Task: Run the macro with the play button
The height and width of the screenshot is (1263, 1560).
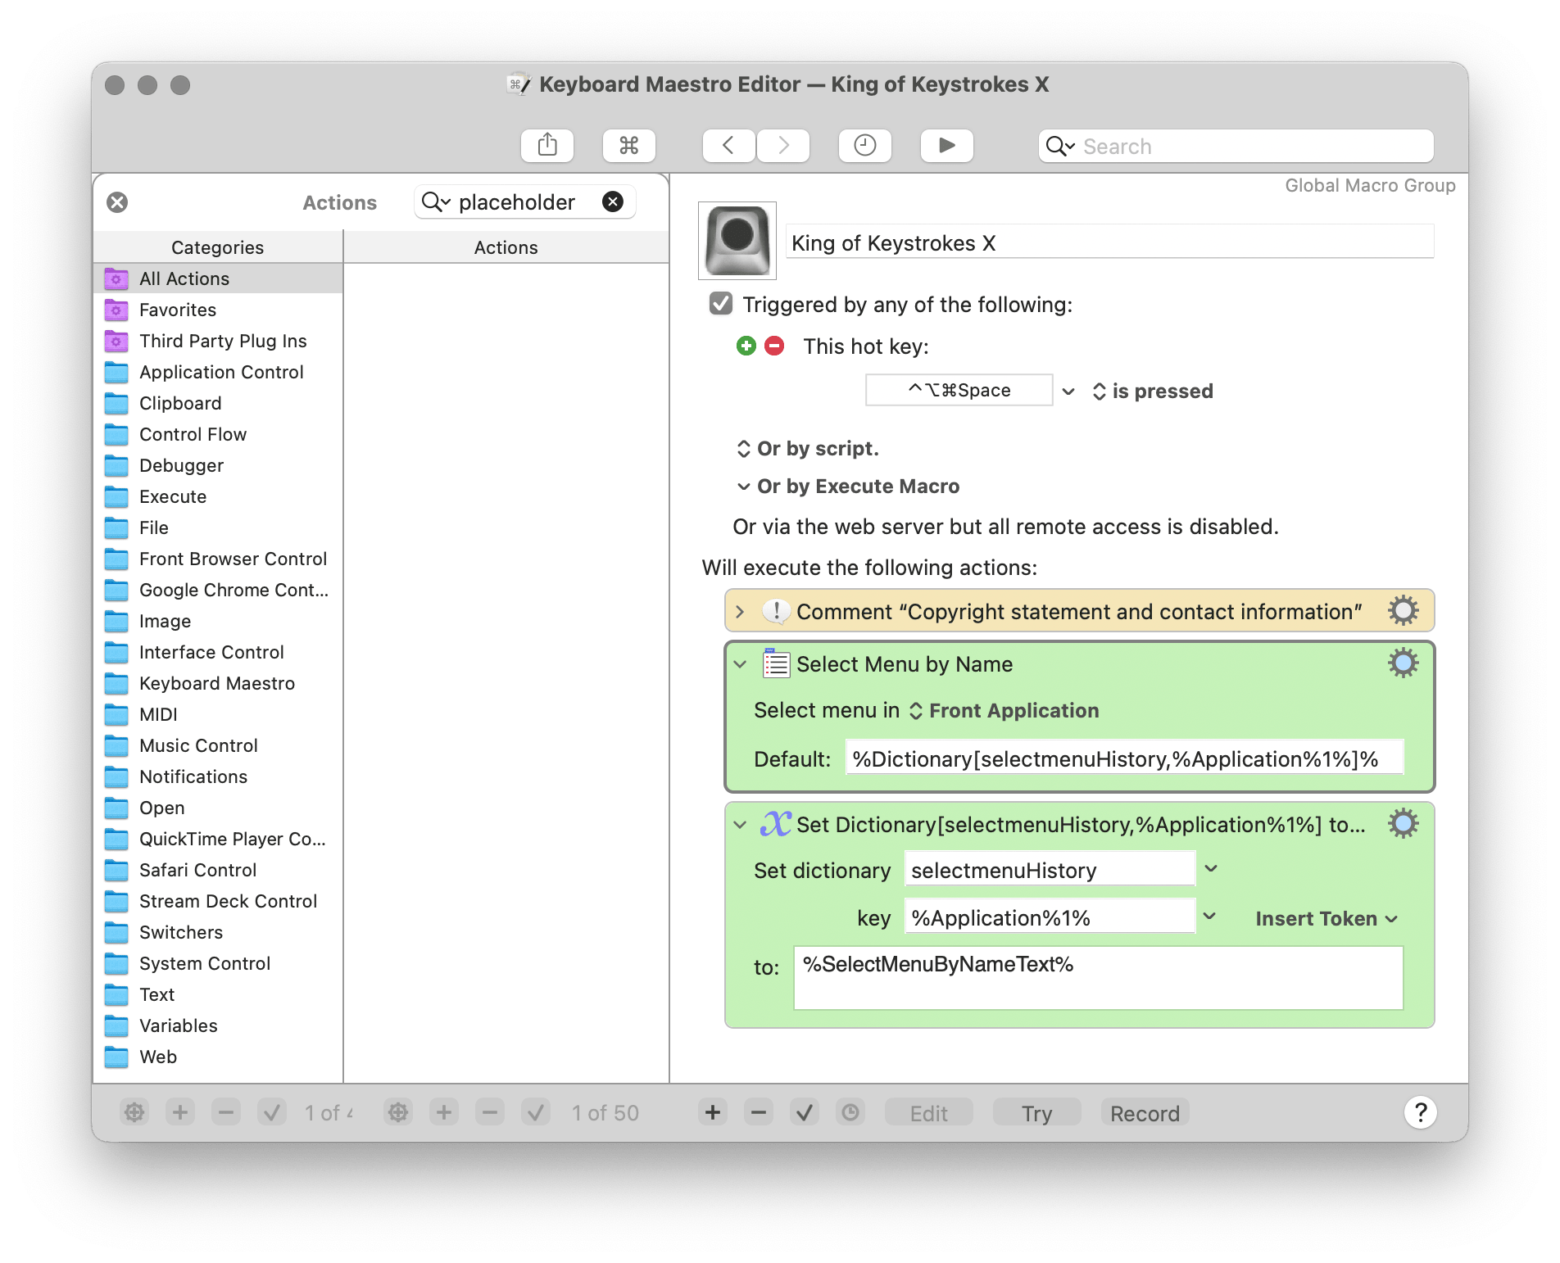Action: 947,146
